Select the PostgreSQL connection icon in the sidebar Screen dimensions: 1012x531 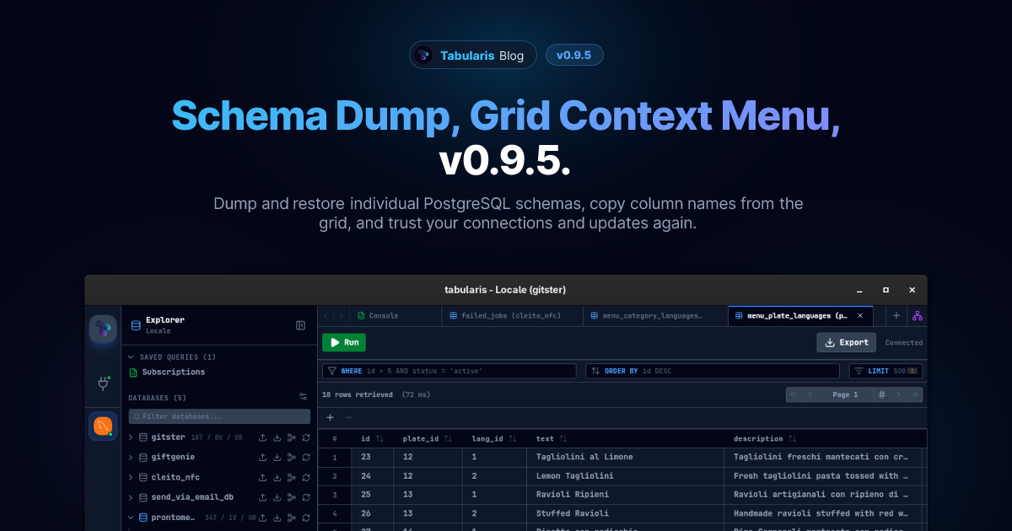102,426
